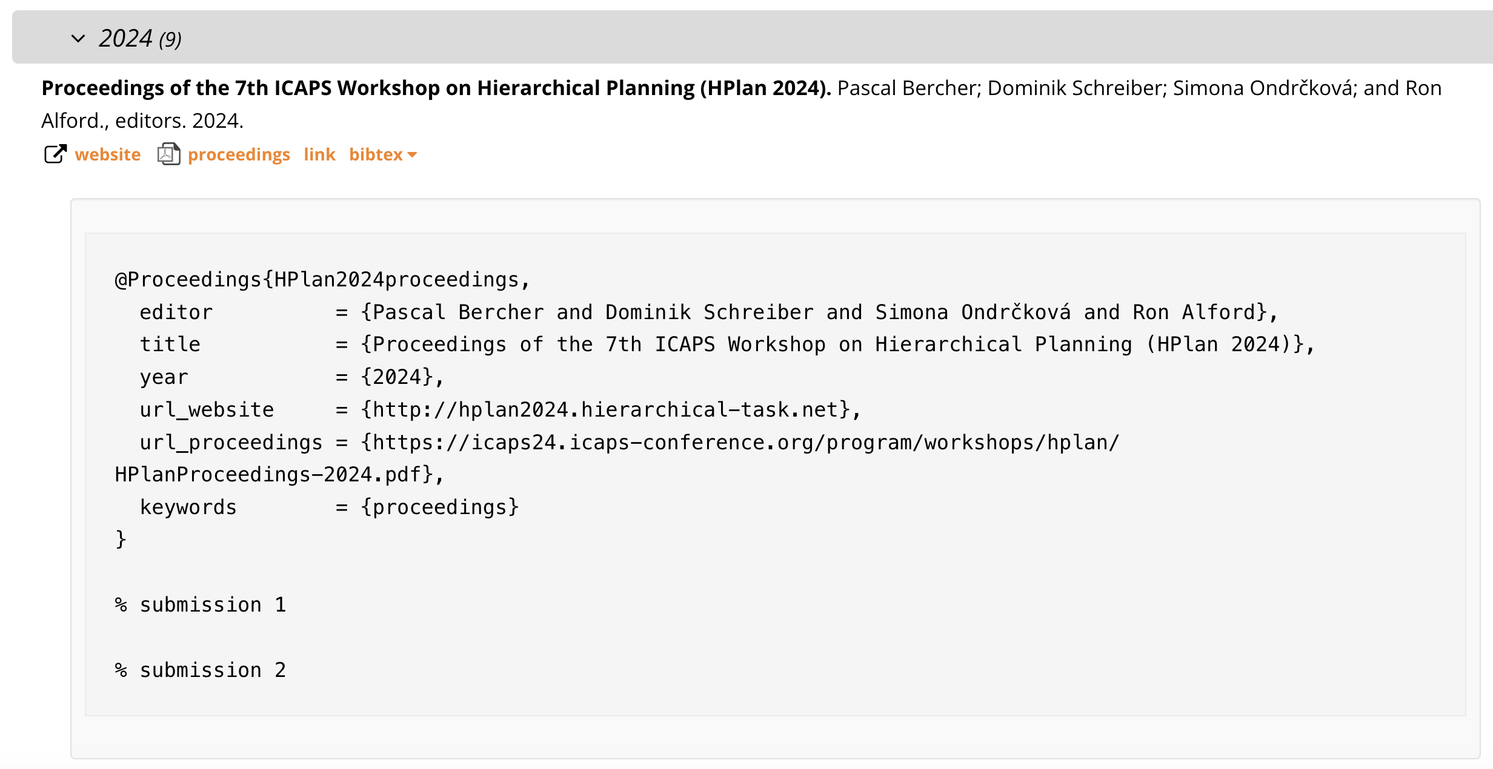
Task: Click the bibtex dropdown arrow caret
Action: (412, 155)
